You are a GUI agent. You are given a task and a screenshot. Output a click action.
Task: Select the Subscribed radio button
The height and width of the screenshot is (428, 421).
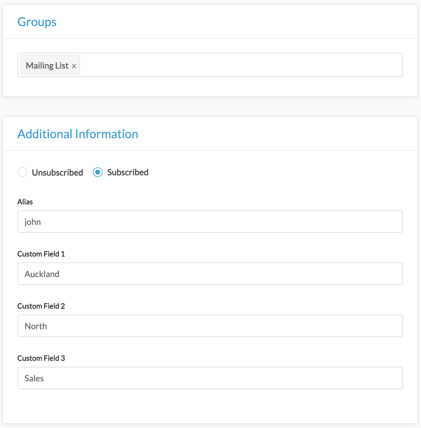click(x=97, y=172)
